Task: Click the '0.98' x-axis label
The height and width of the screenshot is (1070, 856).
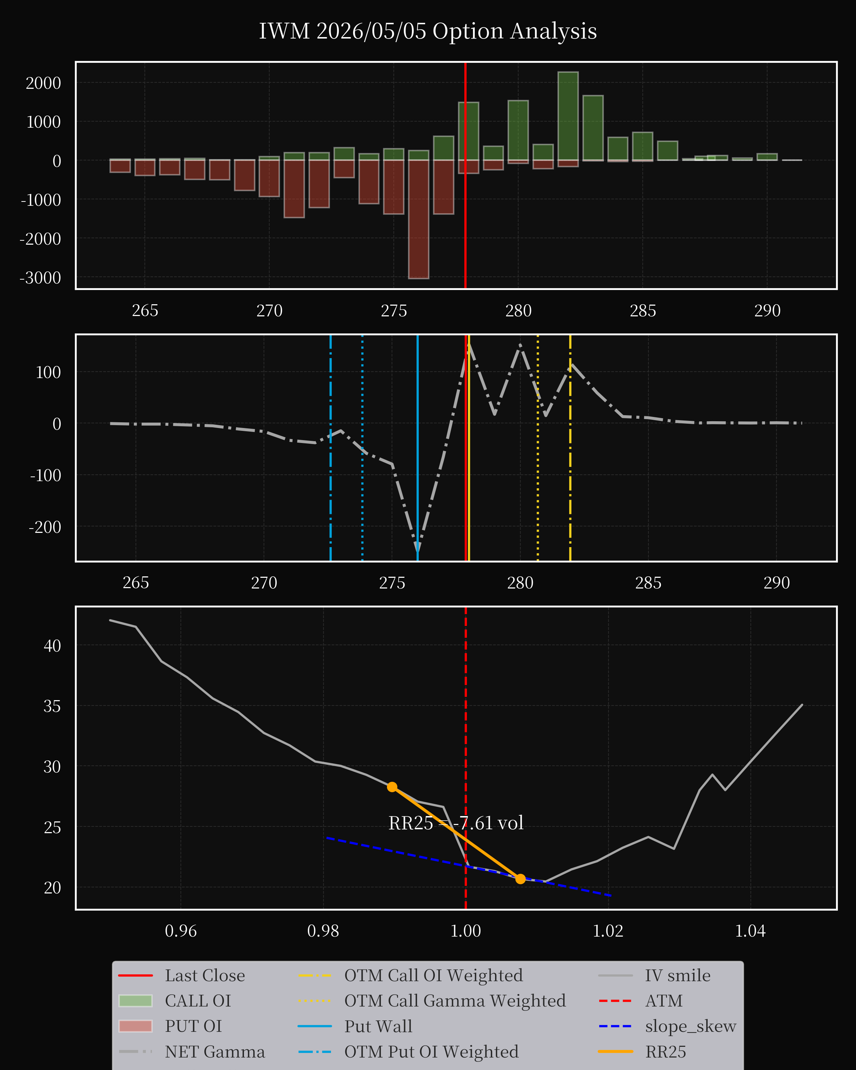Action: 323,931
